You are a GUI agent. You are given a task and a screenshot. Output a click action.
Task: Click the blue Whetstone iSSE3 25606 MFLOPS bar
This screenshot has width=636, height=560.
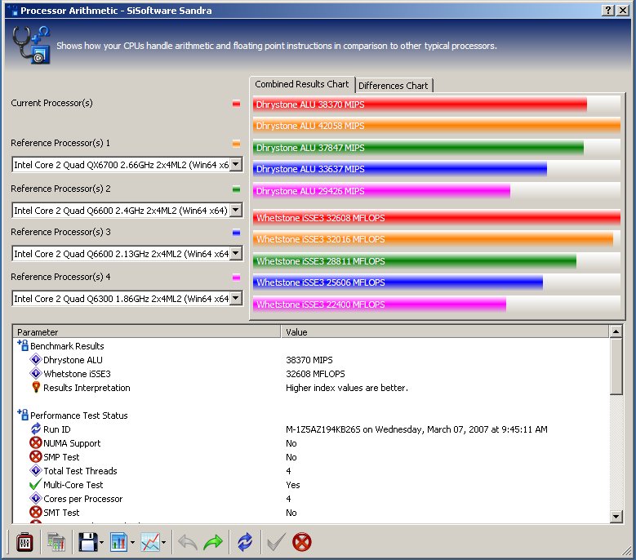(398, 282)
